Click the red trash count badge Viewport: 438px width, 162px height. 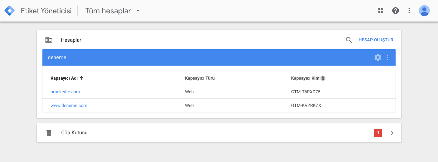378,133
